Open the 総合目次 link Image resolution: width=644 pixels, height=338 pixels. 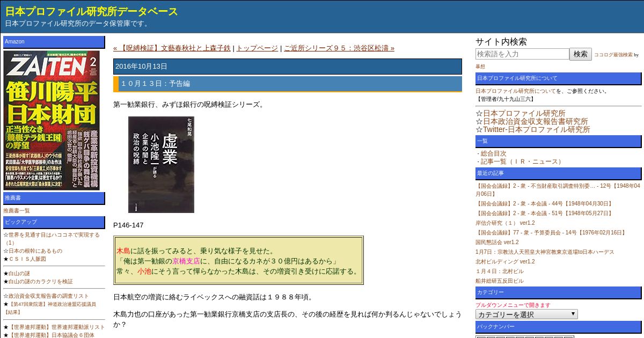(493, 153)
